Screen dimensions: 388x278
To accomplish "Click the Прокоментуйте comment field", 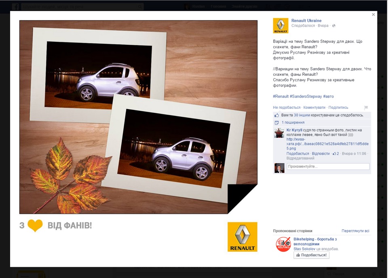I will [328, 166].
